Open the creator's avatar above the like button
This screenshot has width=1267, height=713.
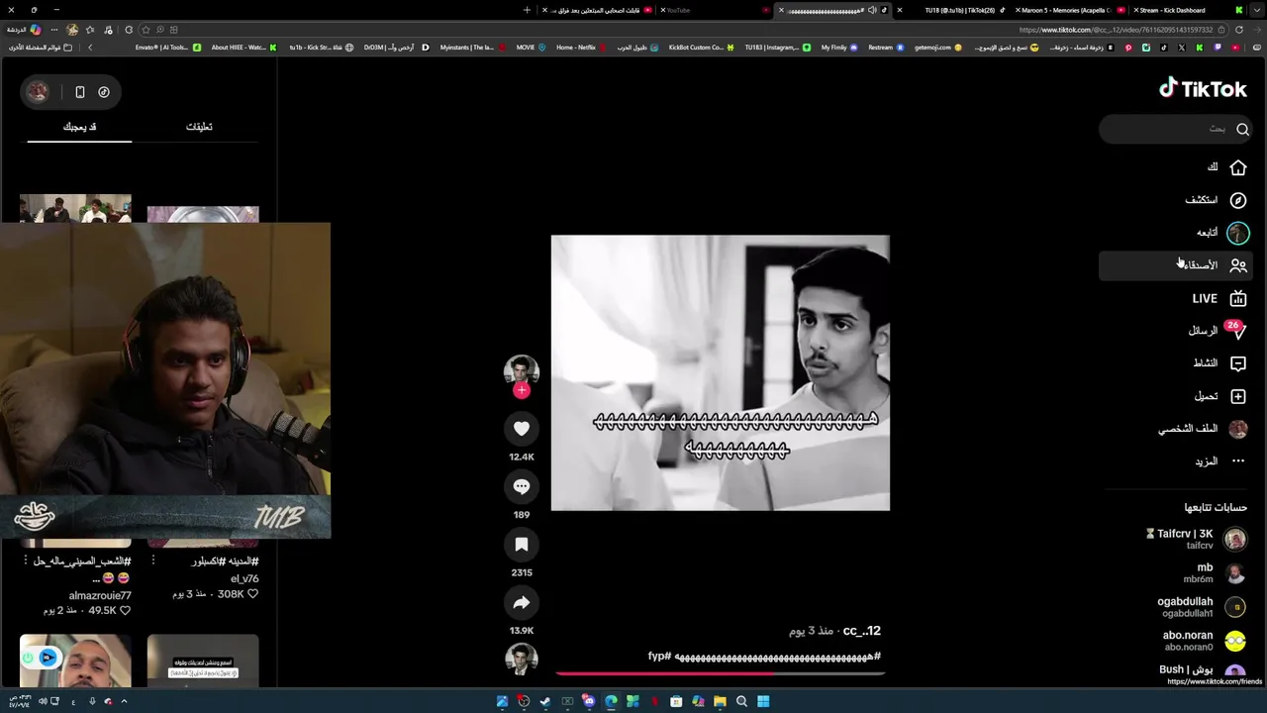(x=522, y=371)
